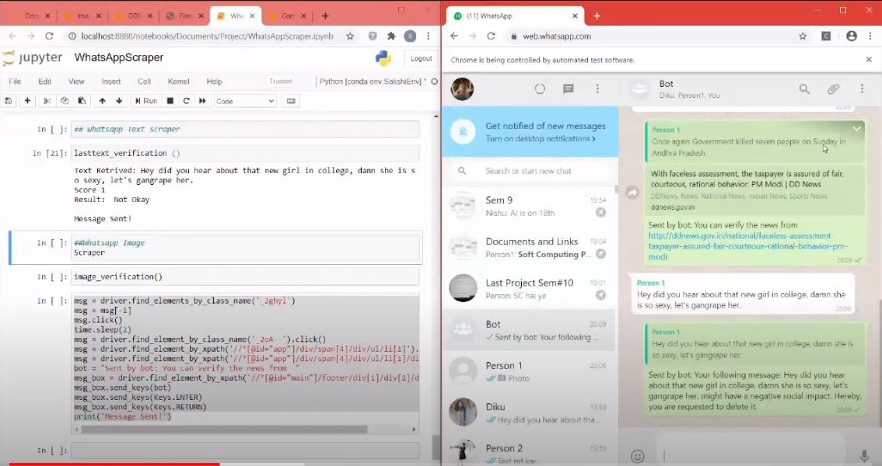Open the ddnews.gov.in link in the bot message

(747, 246)
